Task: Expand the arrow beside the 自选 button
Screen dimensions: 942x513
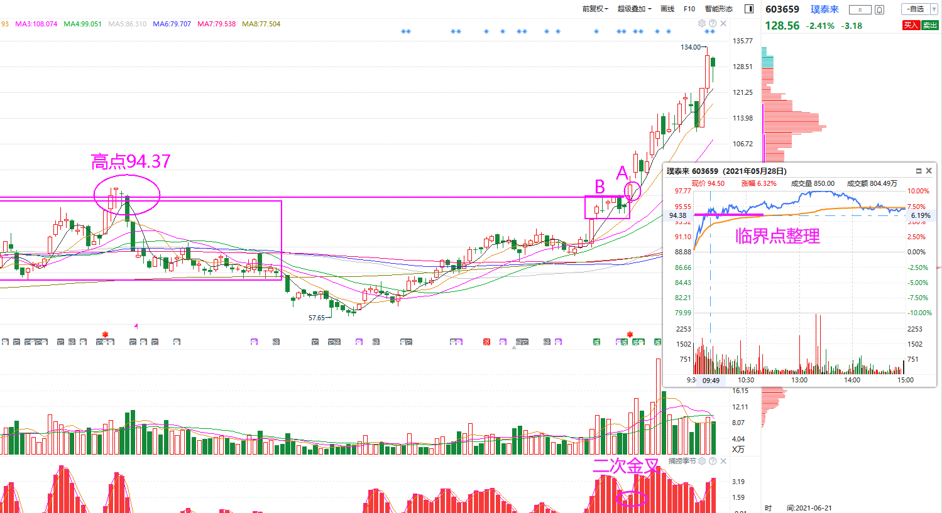Action: (x=933, y=9)
